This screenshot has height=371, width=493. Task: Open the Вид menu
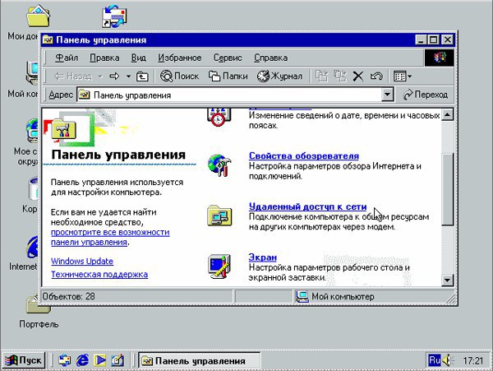click(x=139, y=58)
